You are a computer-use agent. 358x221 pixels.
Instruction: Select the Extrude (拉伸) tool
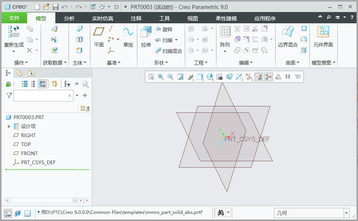[x=146, y=36]
